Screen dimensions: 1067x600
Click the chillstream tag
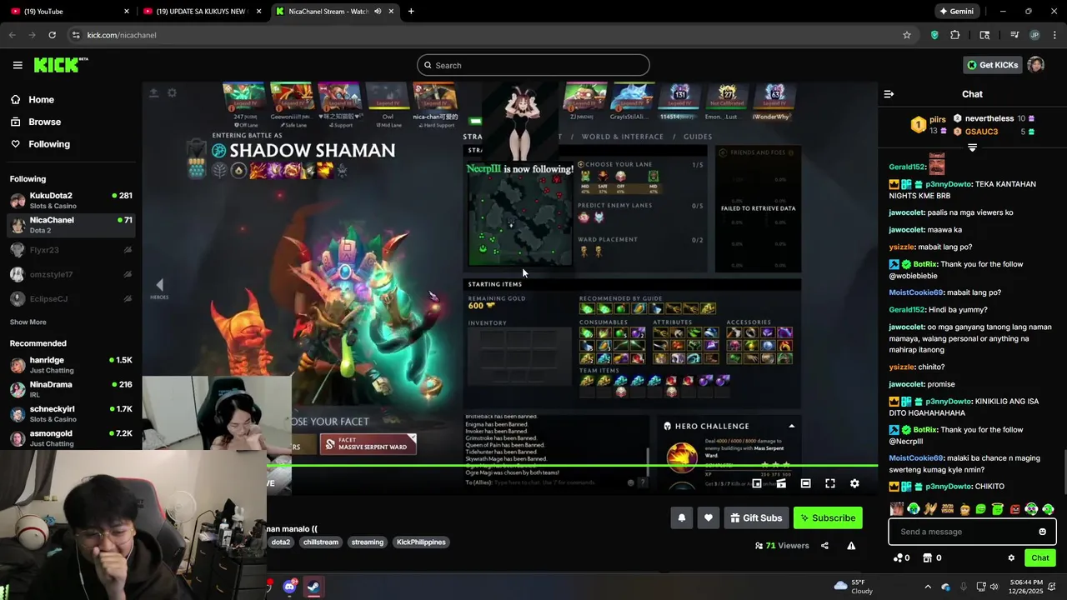pos(321,542)
